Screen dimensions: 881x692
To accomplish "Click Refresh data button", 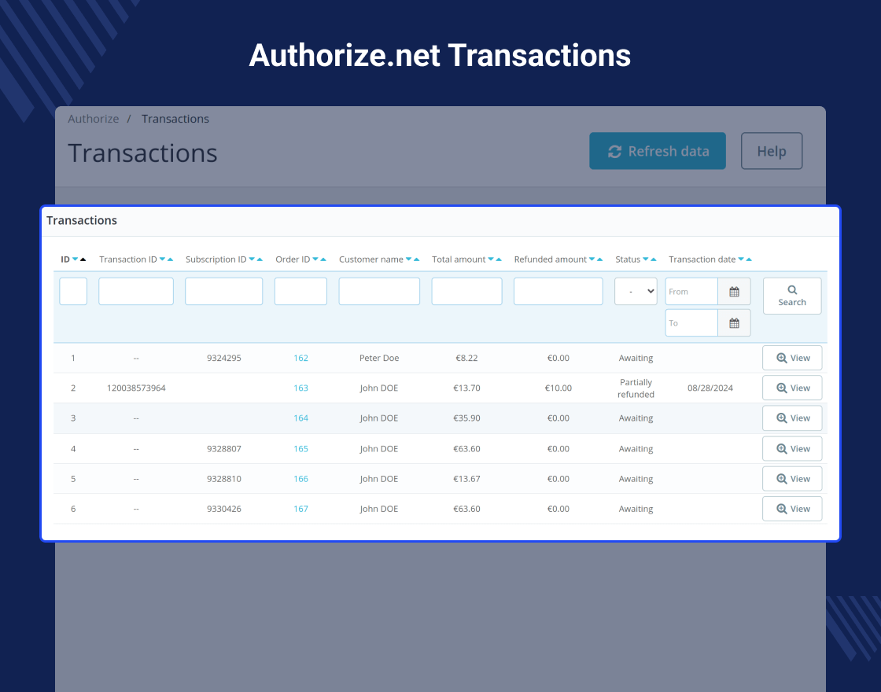I will click(x=658, y=151).
